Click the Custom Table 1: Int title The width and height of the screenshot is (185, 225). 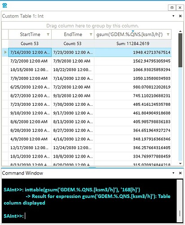[x=23, y=16]
